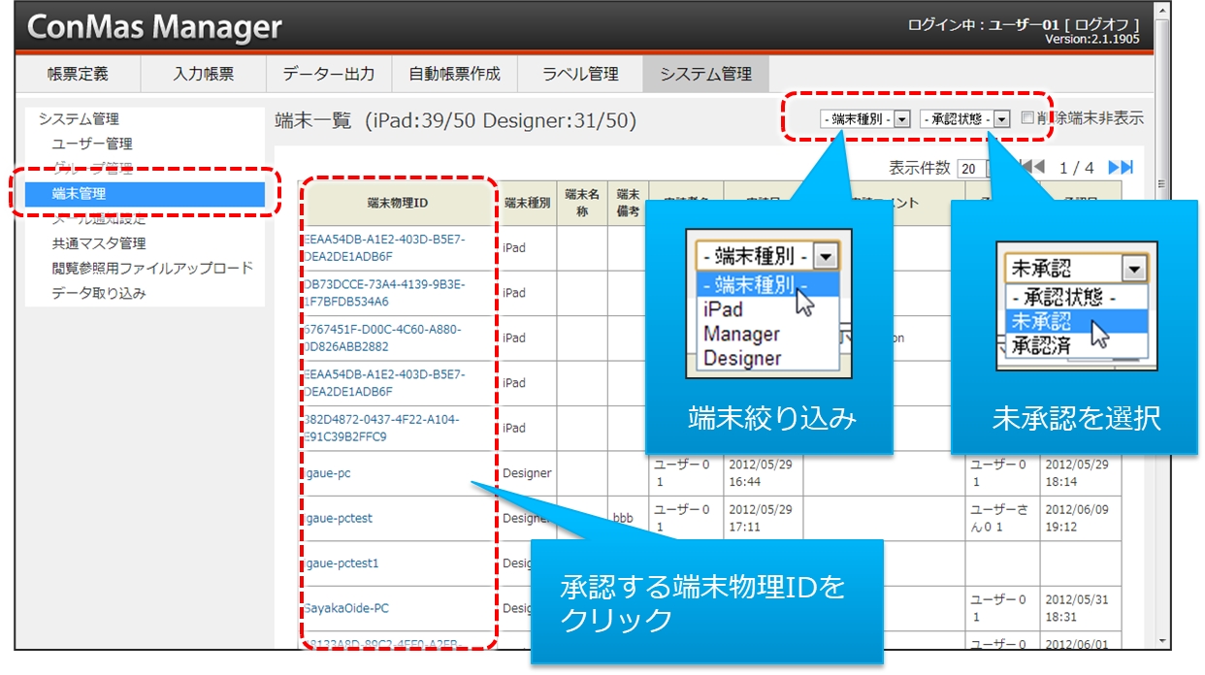Open the gaue-pc terminal link
This screenshot has width=1205, height=675.
point(330,473)
